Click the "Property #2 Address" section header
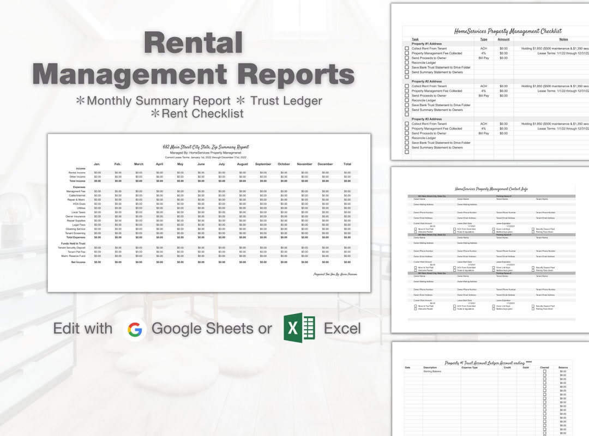The image size is (589, 436). 428,81
